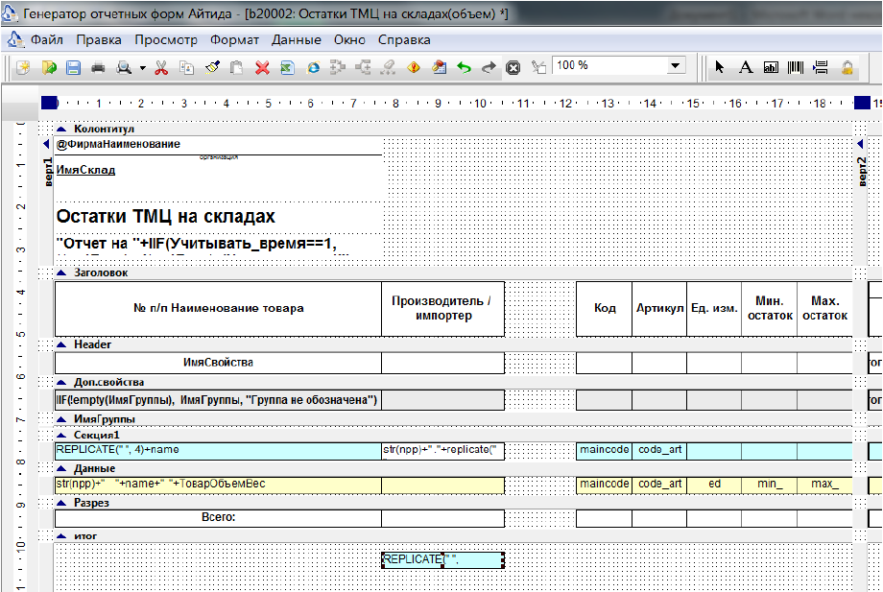Click the tab-order icon next to zoom box
The width and height of the screenshot is (883, 592).
(x=539, y=68)
